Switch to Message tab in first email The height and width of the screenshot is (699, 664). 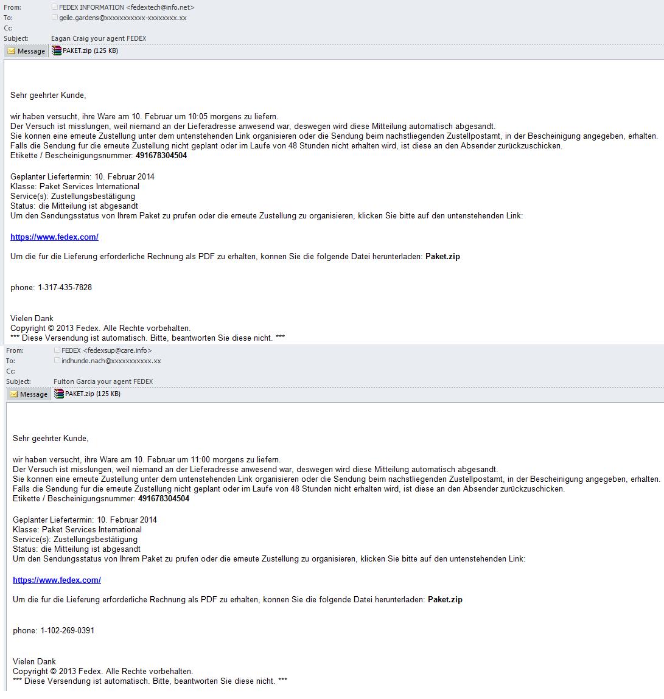(x=26, y=51)
